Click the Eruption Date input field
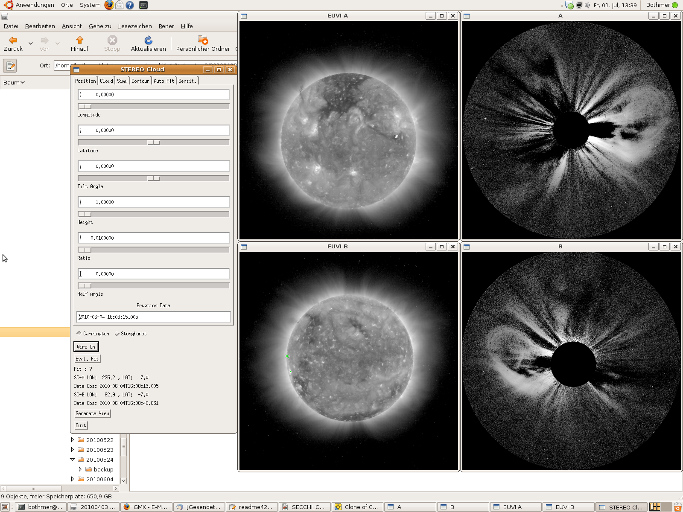The image size is (683, 512). (154, 317)
